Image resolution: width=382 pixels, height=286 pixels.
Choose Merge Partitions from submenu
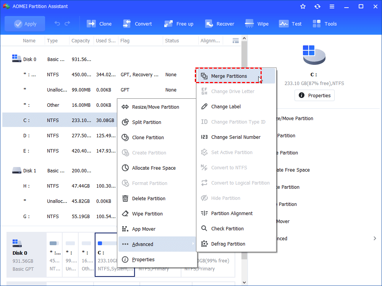point(236,76)
